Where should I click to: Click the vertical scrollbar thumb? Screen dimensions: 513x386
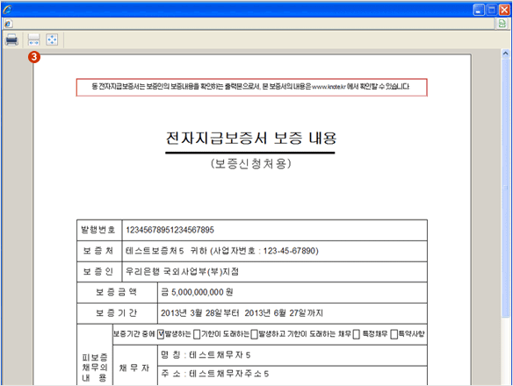pos(505,187)
